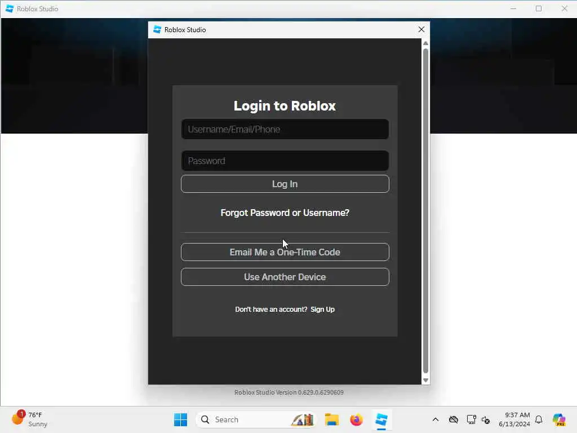Click the Password input field
The height and width of the screenshot is (433, 577).
(285, 161)
